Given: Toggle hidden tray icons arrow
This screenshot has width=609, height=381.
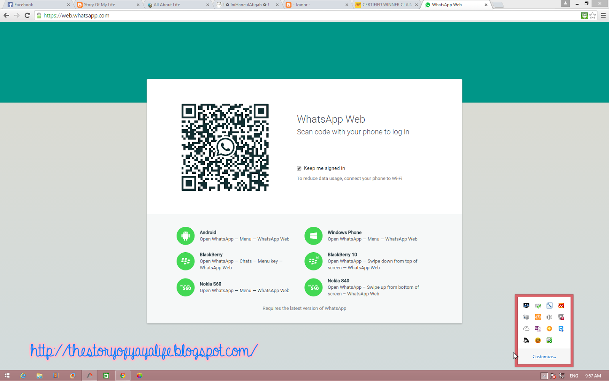Looking at the screenshot, I should pos(544,376).
